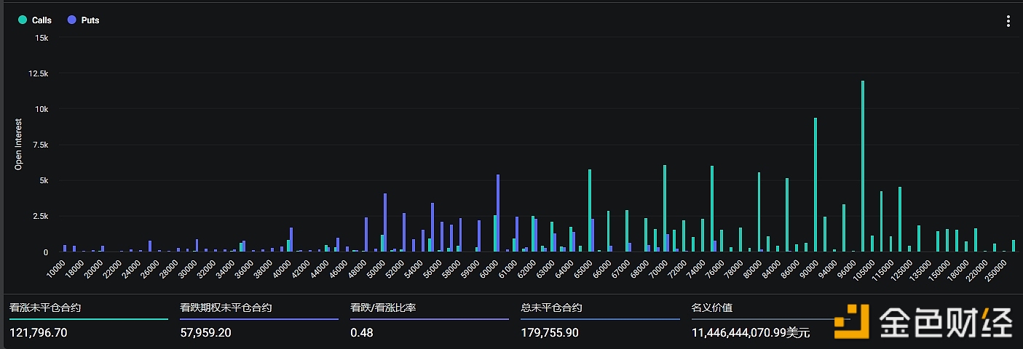The width and height of the screenshot is (1023, 349).
Task: Click the 15k y-axis label
Action: [x=42, y=38]
